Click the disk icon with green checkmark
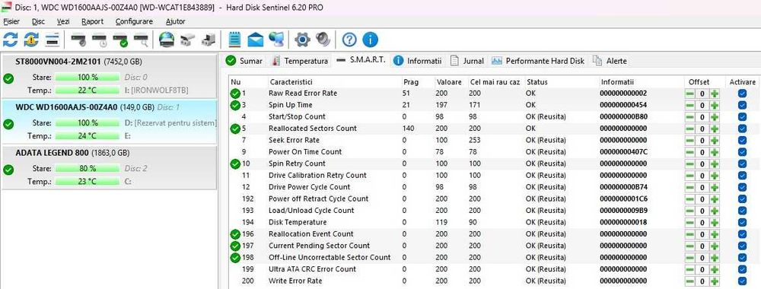Image resolution: width=761 pixels, height=289 pixels. [120, 40]
